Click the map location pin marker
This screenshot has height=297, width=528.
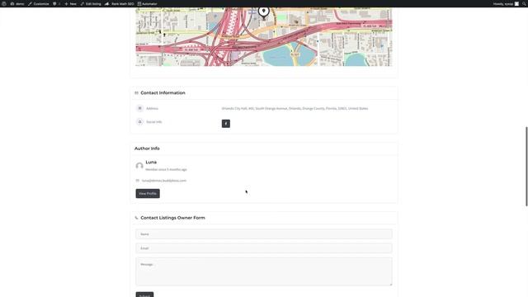[264, 12]
